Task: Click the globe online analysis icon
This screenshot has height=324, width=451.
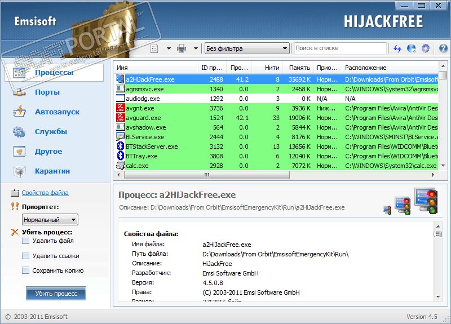Action: pos(412,48)
